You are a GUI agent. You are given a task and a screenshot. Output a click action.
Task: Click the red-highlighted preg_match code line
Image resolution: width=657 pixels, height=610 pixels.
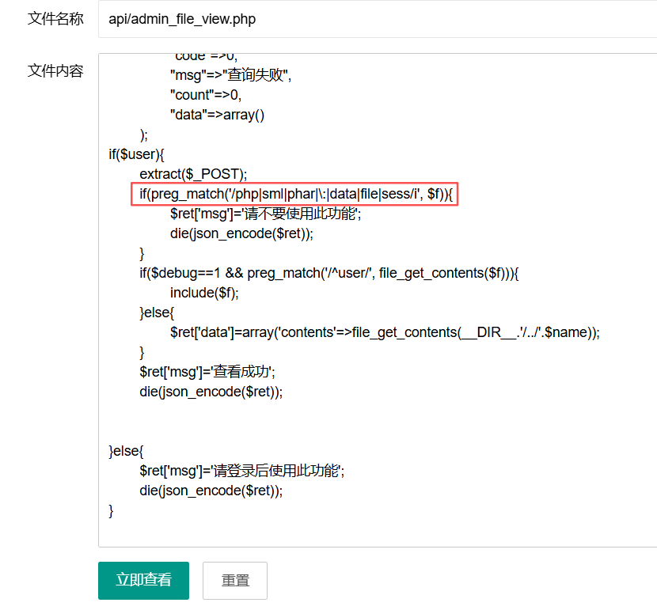(294, 194)
